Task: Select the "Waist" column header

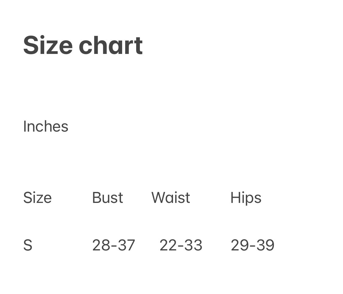Action: click(171, 198)
